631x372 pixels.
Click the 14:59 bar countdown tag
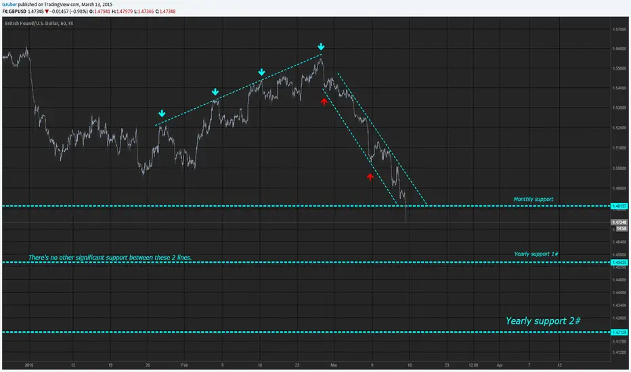pos(622,229)
